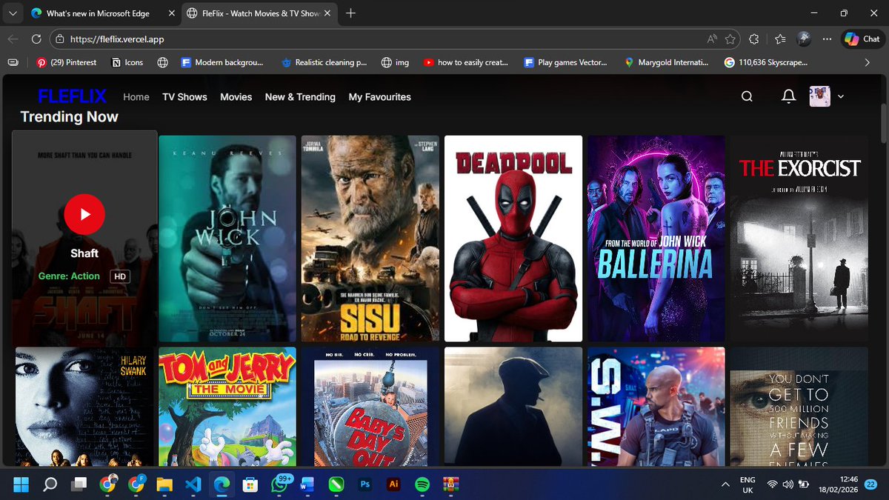Expand the profile dropdown chevron
The height and width of the screenshot is (500, 889).
[840, 97]
